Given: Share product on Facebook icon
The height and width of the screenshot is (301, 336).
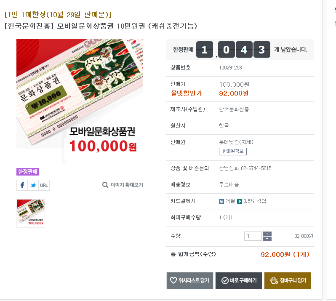Looking at the screenshot, I should 22,185.
